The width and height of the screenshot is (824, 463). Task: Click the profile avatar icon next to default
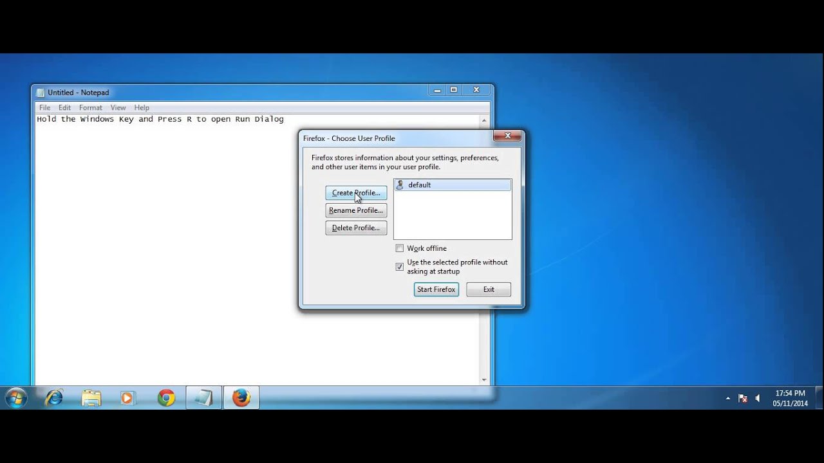click(x=400, y=185)
